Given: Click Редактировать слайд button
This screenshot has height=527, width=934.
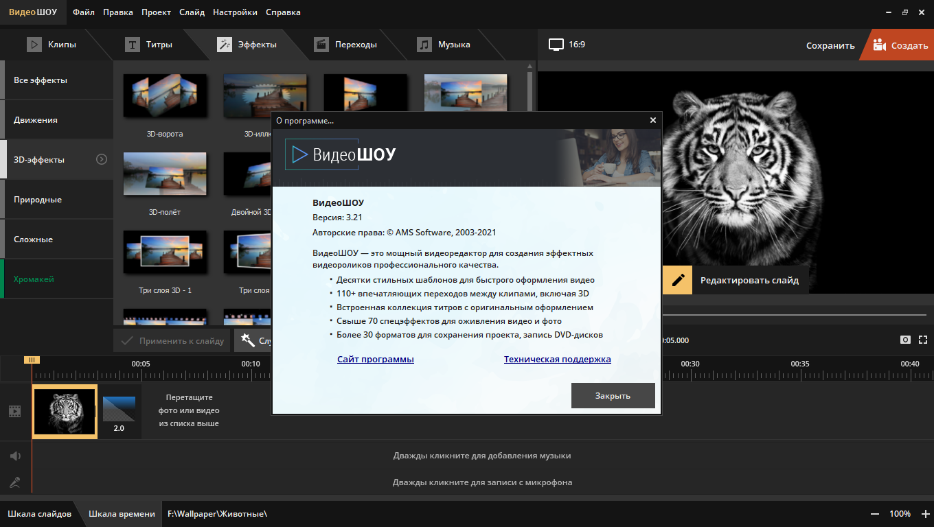Looking at the screenshot, I should click(x=749, y=280).
